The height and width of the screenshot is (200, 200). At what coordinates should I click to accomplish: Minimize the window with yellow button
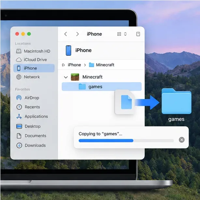coord(23,34)
